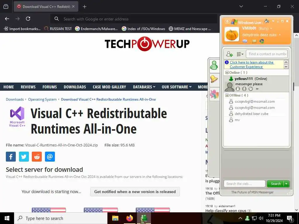Open the REVIEWS navigation item

pos(28,87)
